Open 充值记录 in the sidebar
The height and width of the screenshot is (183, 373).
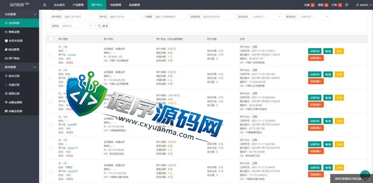click(20, 85)
